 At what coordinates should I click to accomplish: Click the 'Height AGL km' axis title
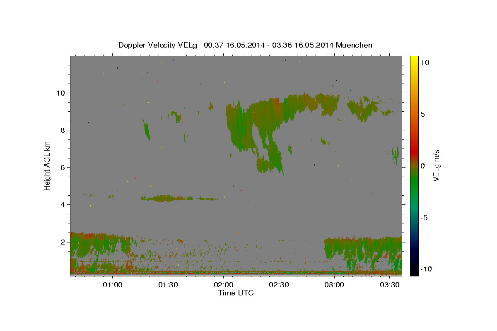[x=48, y=165]
